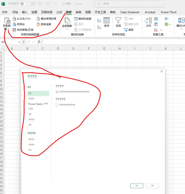Open the 帮助 Help tab
Screen dimensions: 185x194
pos(113,12)
